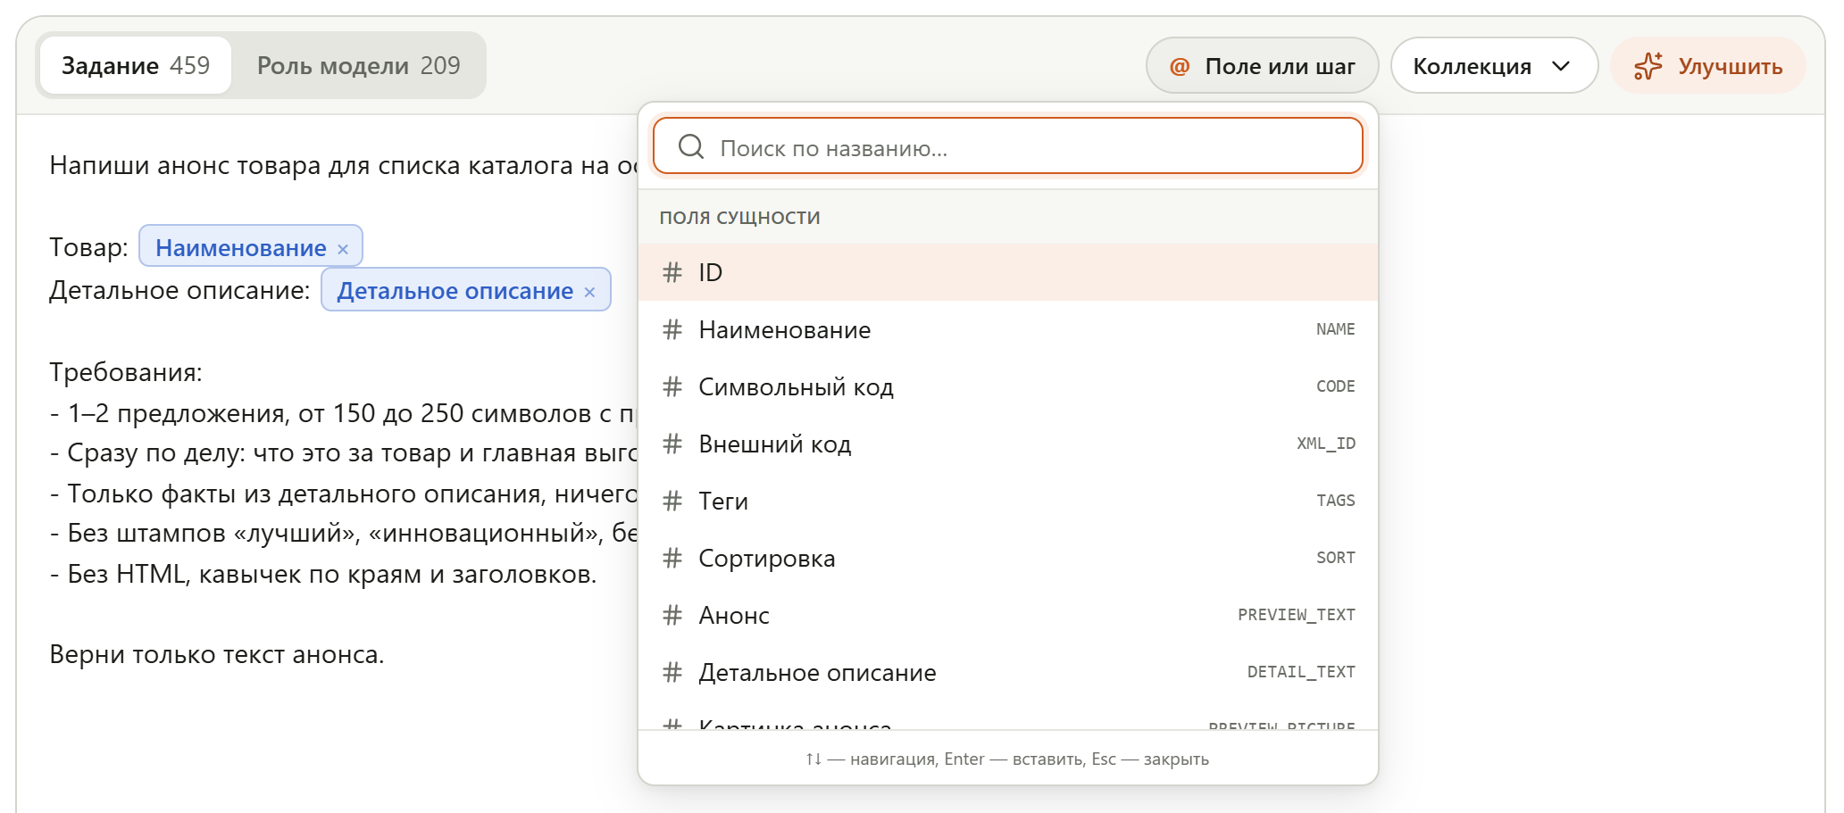Focus the Поиск по названию search field
The width and height of the screenshot is (1844, 813).
click(1007, 146)
